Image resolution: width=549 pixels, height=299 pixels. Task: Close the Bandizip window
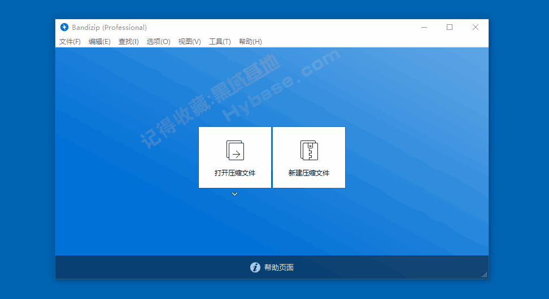476,27
